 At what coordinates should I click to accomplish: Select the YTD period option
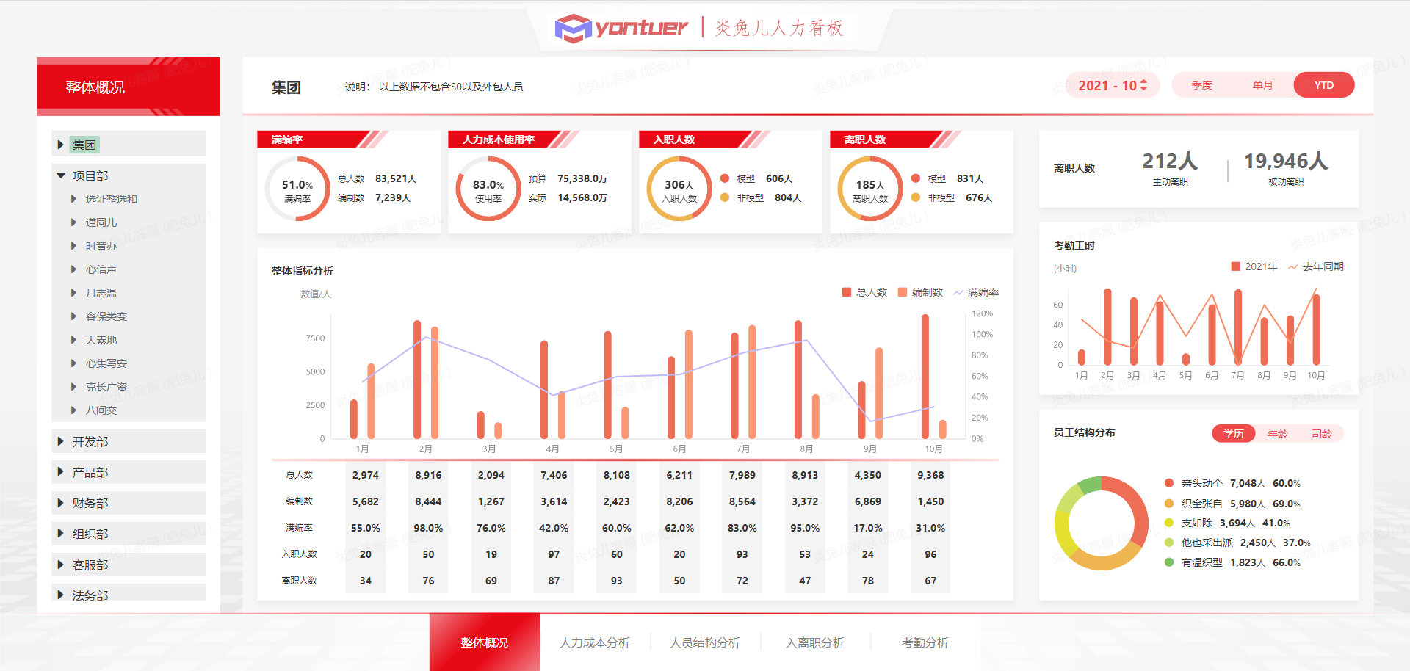coord(1323,85)
